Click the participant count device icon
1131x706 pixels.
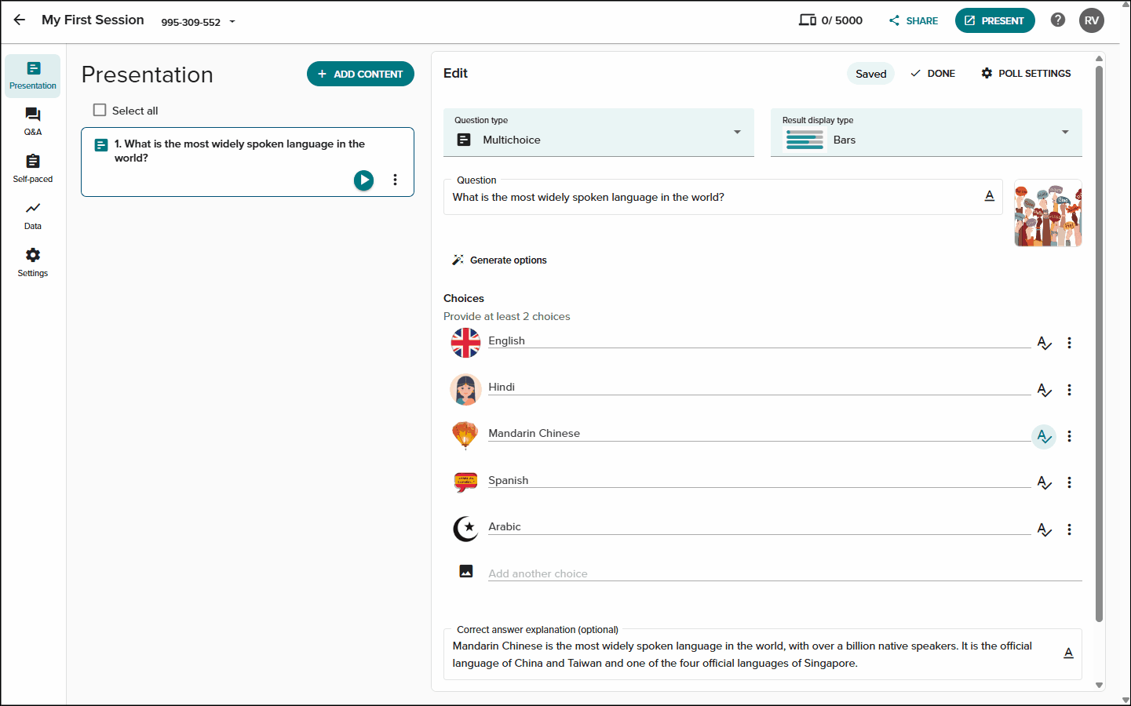[808, 20]
